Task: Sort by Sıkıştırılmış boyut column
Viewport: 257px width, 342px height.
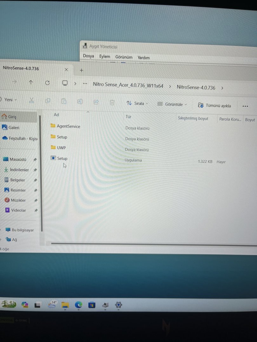Action: (x=193, y=118)
